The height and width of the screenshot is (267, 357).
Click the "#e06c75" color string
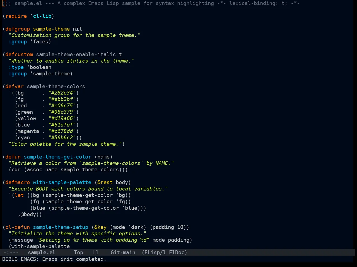point(62,106)
